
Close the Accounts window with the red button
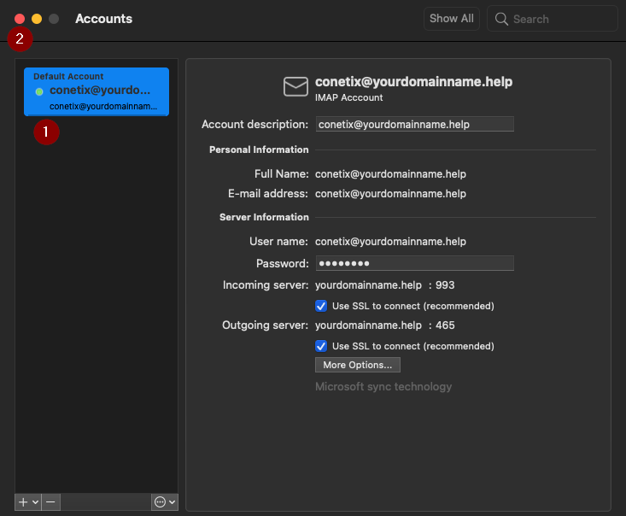[19, 19]
